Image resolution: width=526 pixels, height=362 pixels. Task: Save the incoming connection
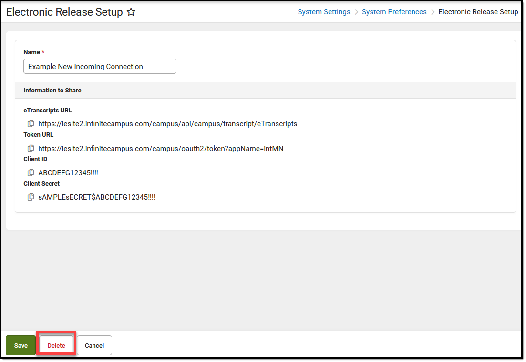21,345
